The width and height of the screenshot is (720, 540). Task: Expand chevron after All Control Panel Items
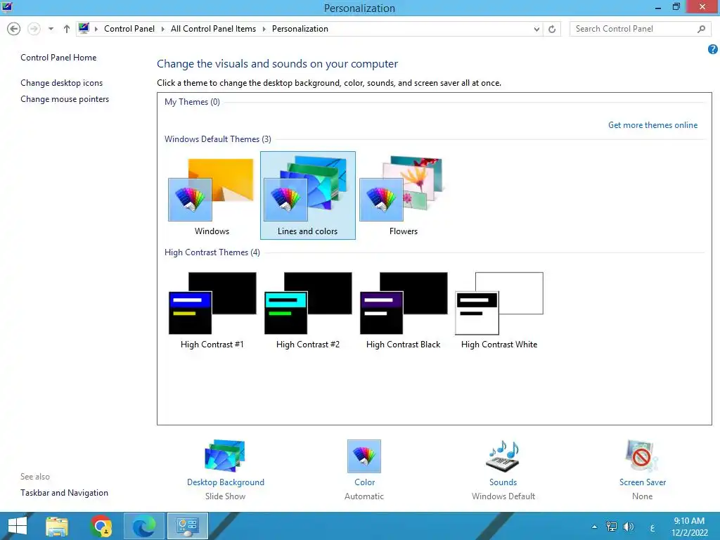(264, 29)
